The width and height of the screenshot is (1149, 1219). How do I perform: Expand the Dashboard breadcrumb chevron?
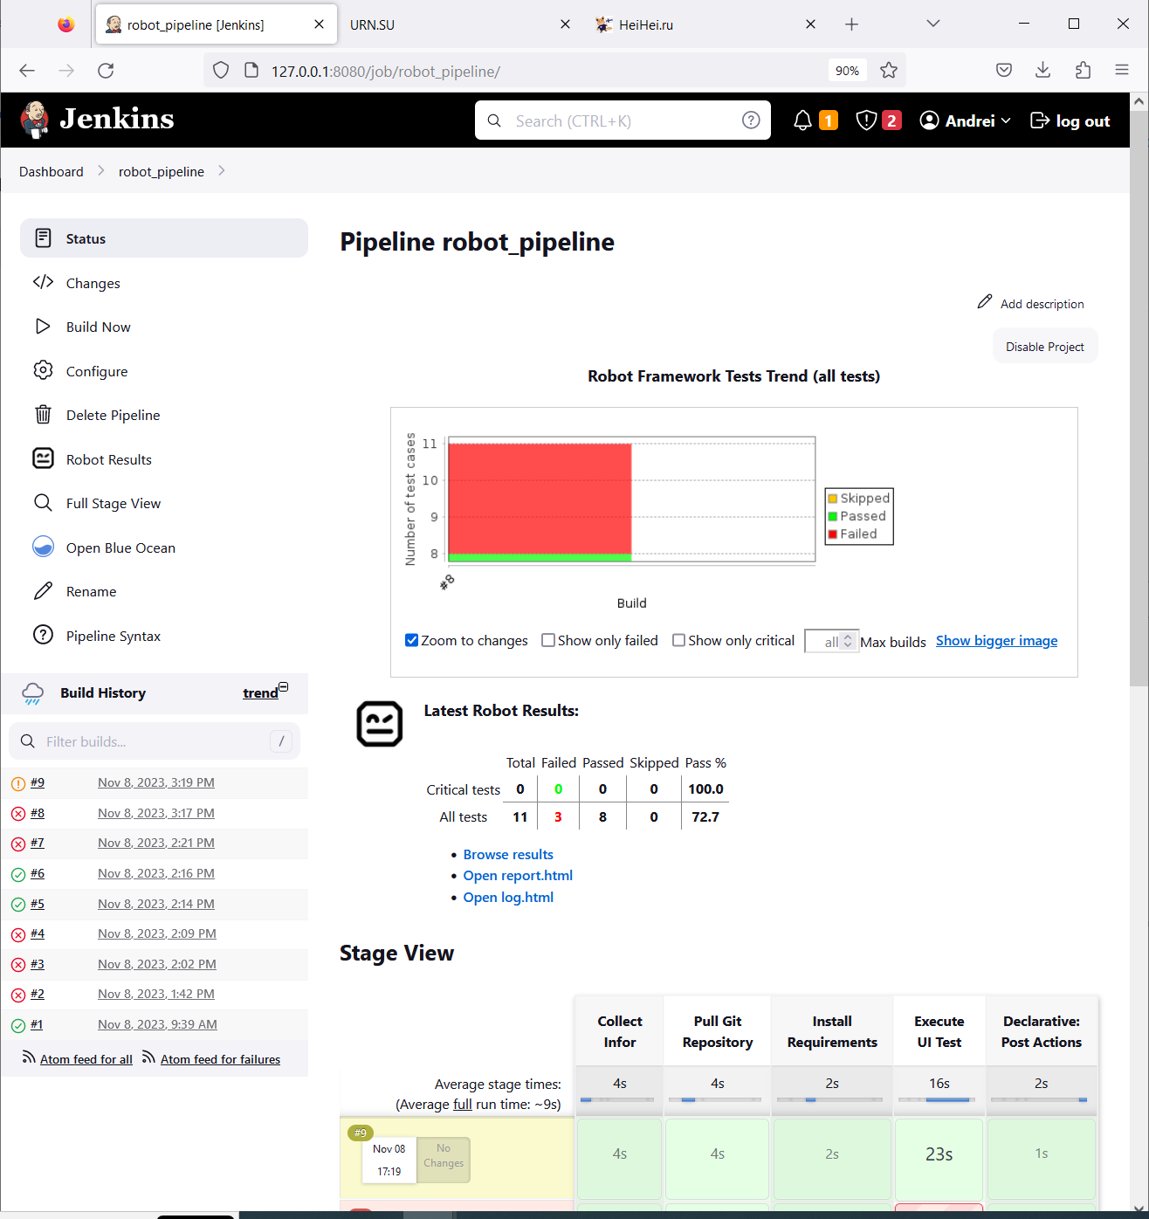pos(101,170)
